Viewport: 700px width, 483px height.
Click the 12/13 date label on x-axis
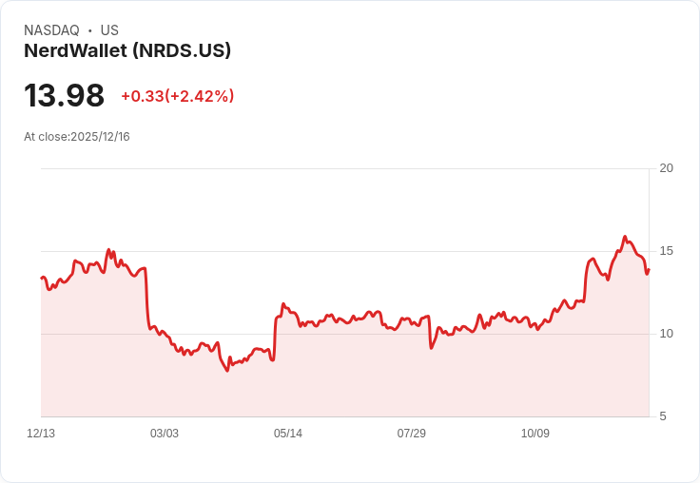[x=41, y=433]
